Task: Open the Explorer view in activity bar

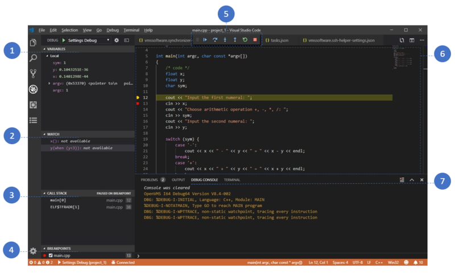Action: point(34,43)
